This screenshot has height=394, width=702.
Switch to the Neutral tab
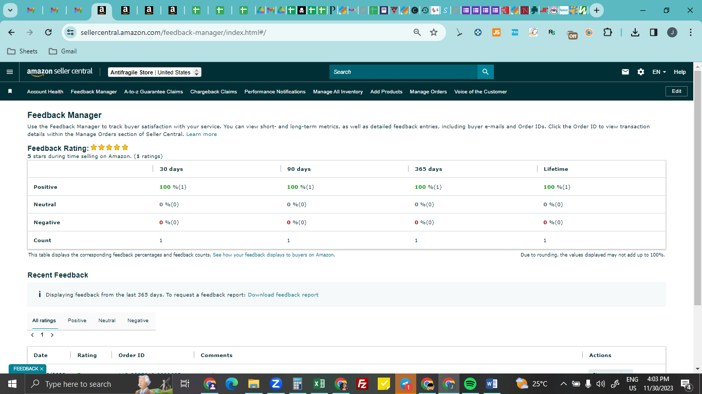(x=107, y=321)
